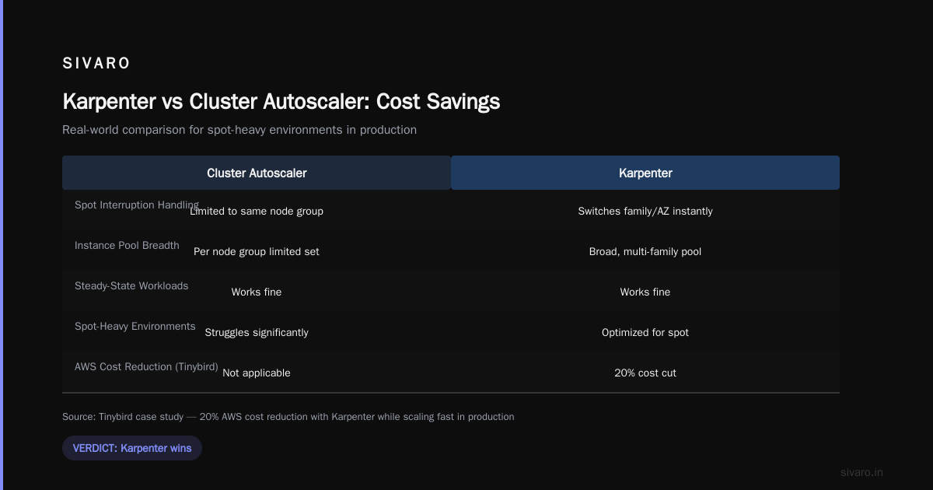Click the 'Limited to same node group' cell
This screenshot has height=490, width=933.
257,211
